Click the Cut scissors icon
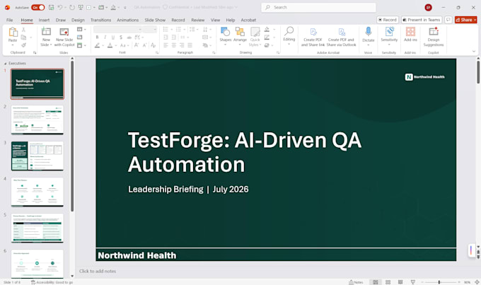Screen dimensions: 481x285 coord(23,30)
